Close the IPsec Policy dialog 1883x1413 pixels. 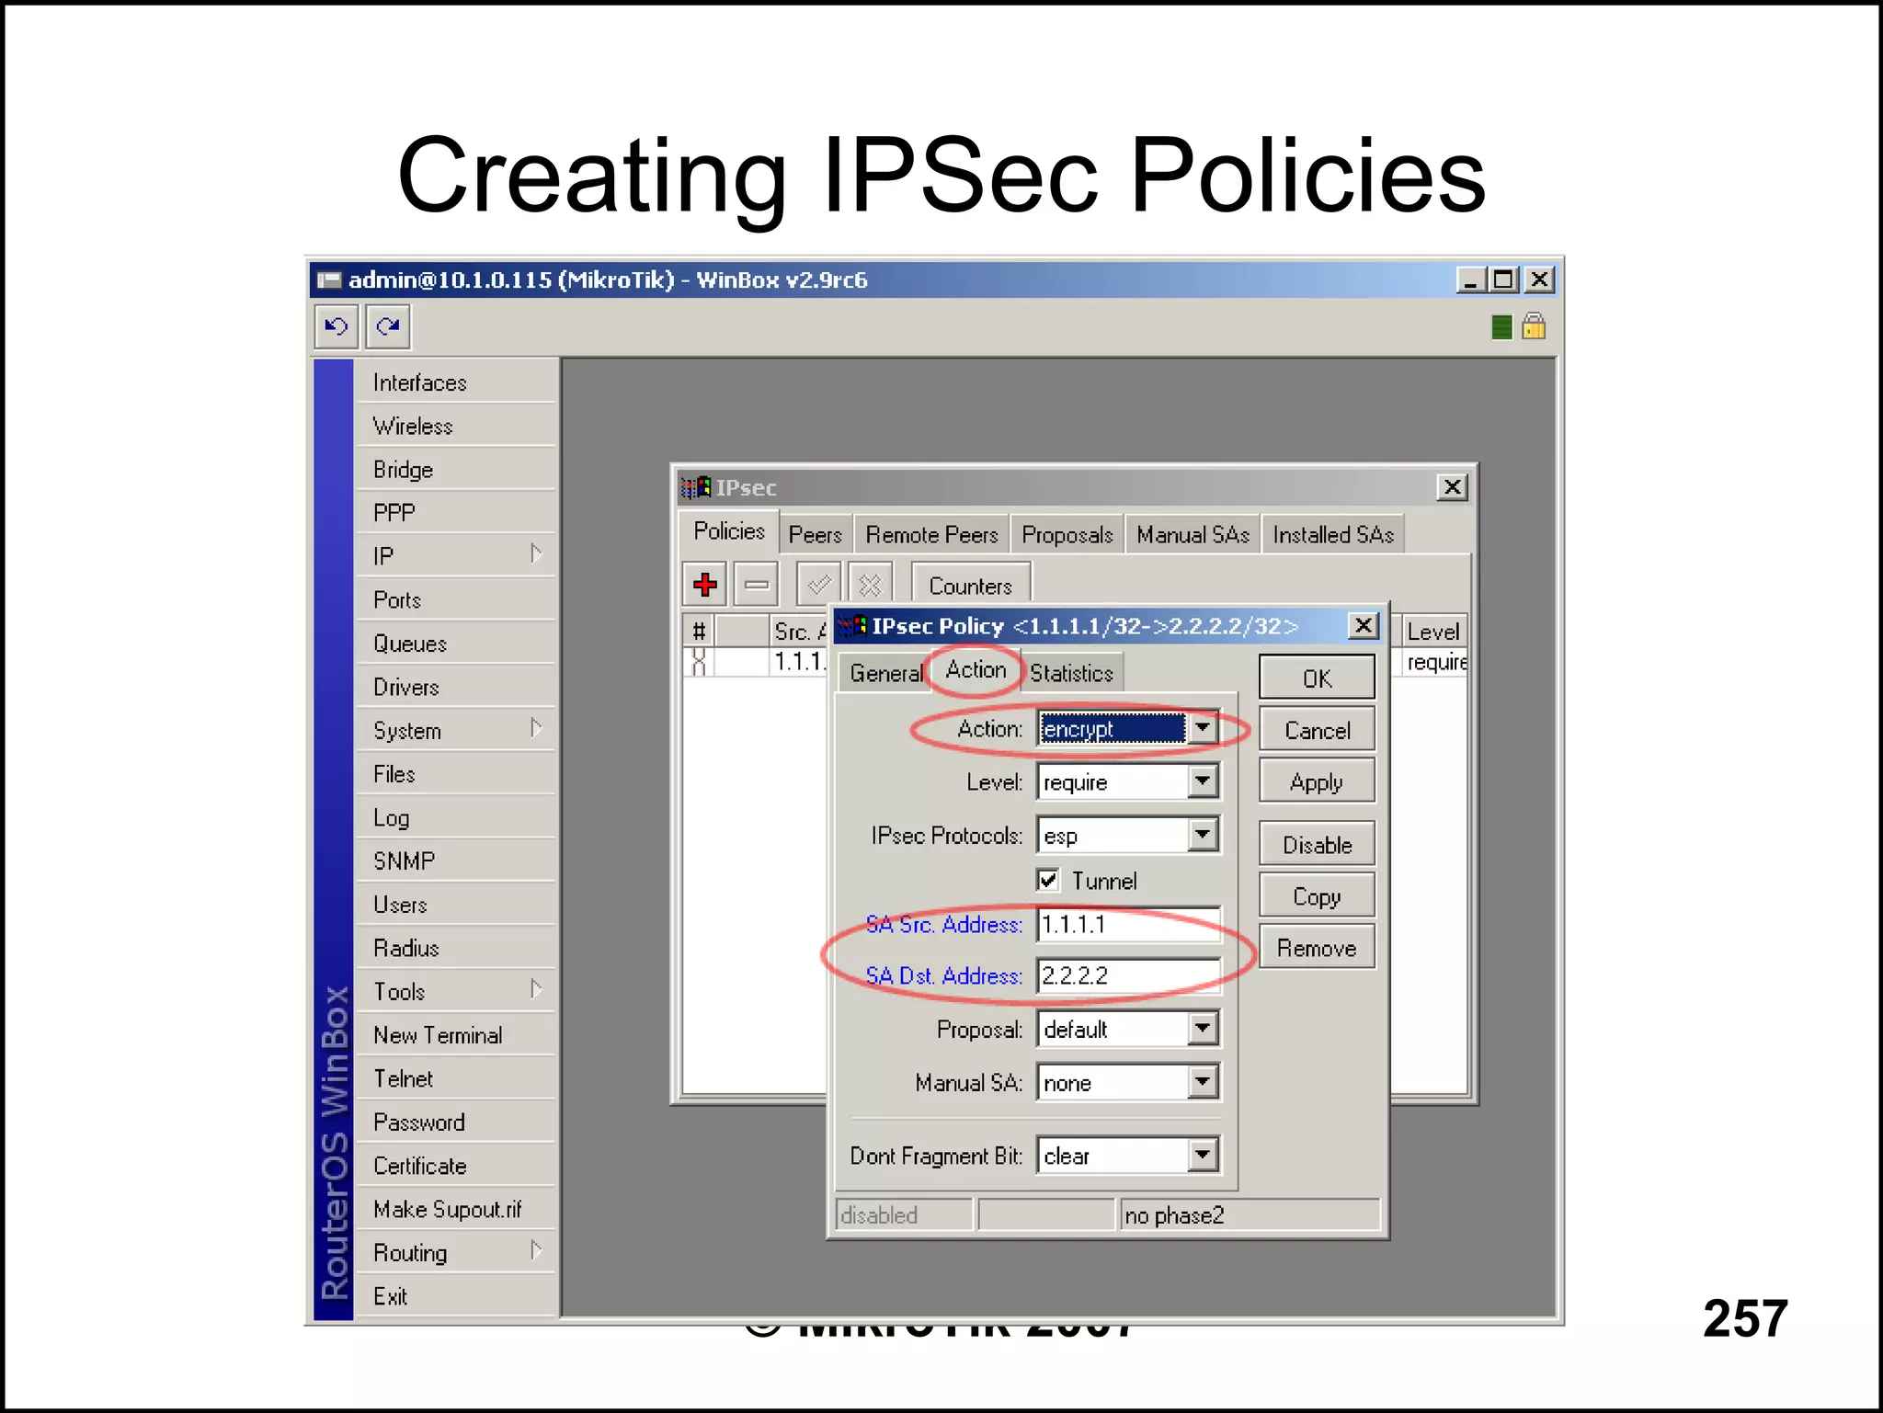1364,626
